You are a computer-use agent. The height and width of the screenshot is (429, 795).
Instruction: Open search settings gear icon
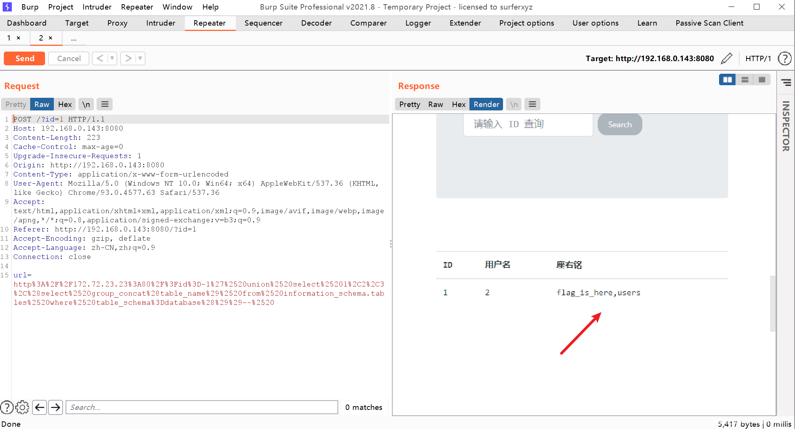pyautogui.click(x=23, y=407)
